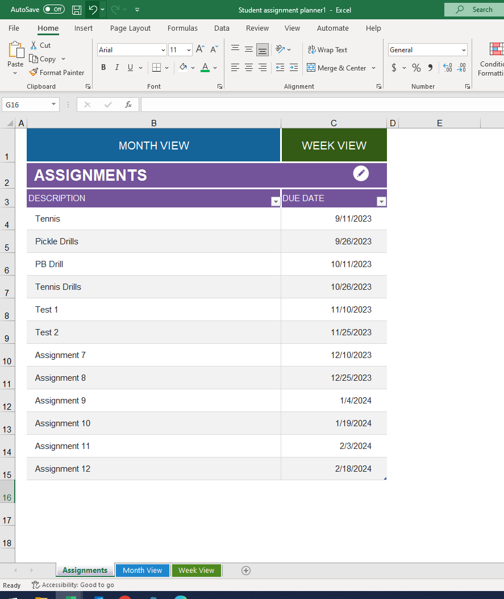Viewport: 504px width, 599px height.
Task: Cut the selected cells
Action: point(40,45)
